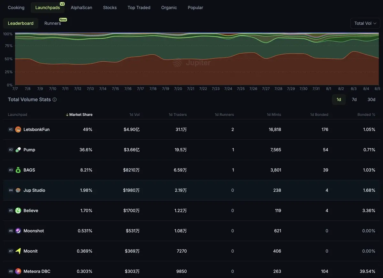Select the 30d time range
The image size is (383, 278).
(372, 100)
